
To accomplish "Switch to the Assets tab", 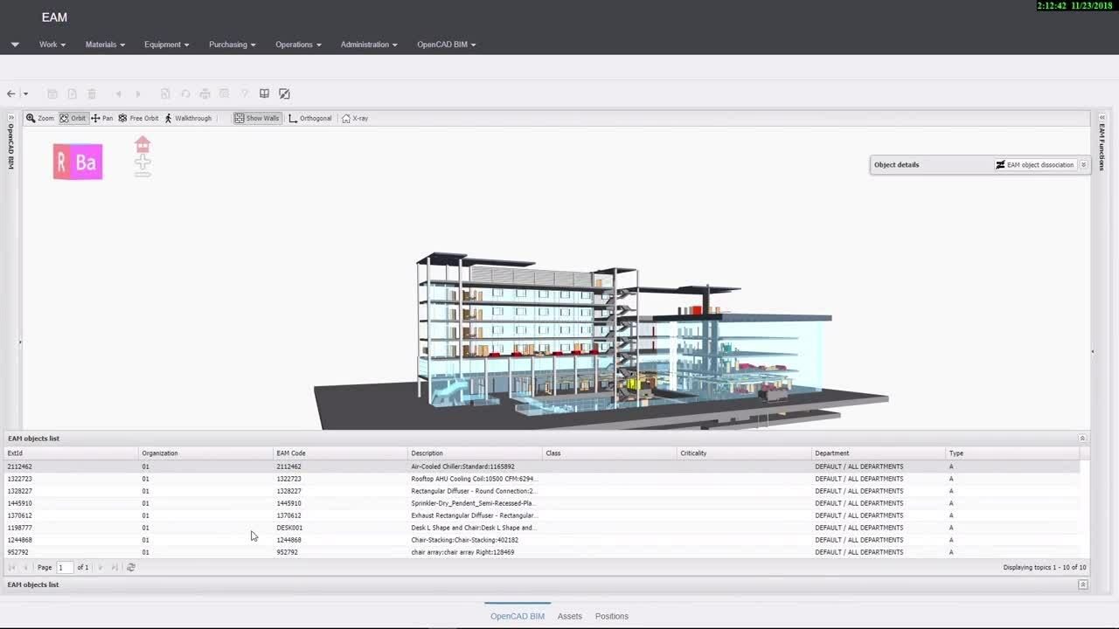I will point(570,616).
